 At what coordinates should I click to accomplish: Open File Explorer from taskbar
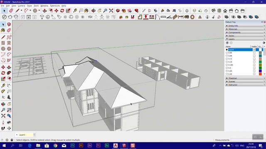pyautogui.click(x=38, y=145)
